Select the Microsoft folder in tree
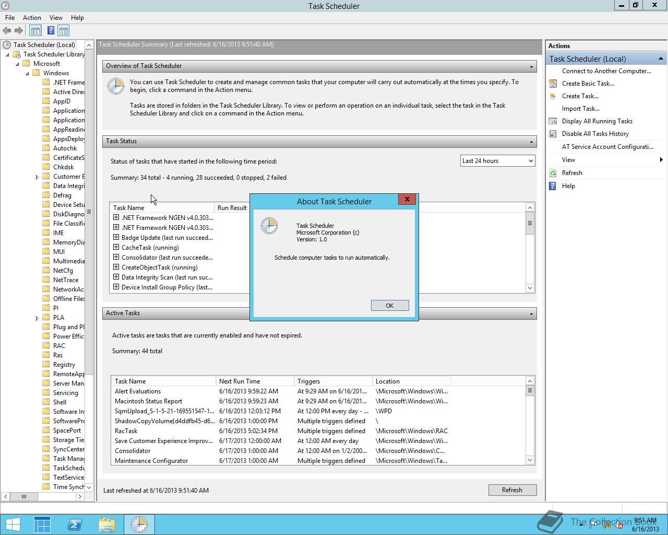This screenshot has width=668, height=535. [46, 64]
